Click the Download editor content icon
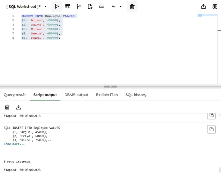 90,6
